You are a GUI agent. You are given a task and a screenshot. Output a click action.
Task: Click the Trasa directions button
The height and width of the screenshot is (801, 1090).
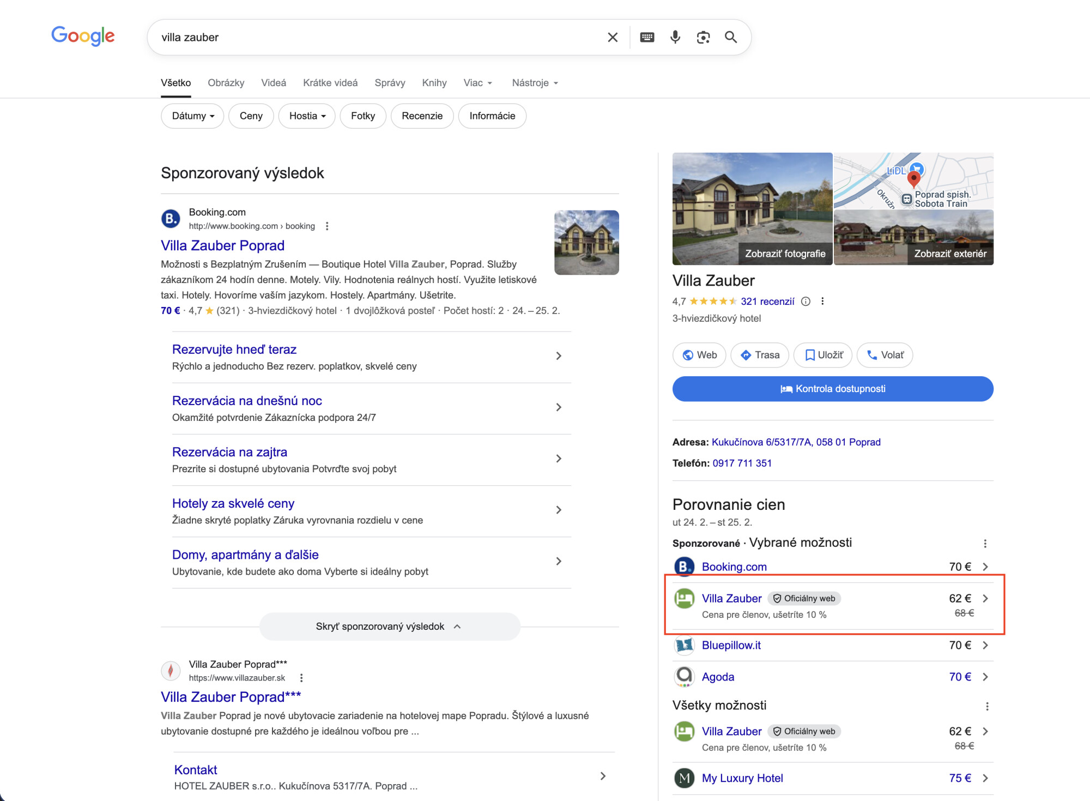click(x=760, y=355)
